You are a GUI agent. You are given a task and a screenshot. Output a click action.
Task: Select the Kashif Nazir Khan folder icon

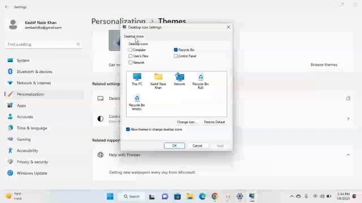pos(158,81)
